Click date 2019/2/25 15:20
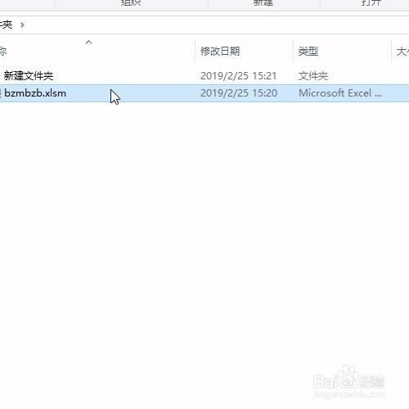Viewport: 409px width, 409px height. coord(239,93)
